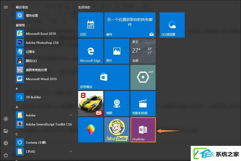Viewport: 241px width, 161px height.
Task: Launch Adobe ExtendScript Toolkit CS6
Action: click(44, 124)
